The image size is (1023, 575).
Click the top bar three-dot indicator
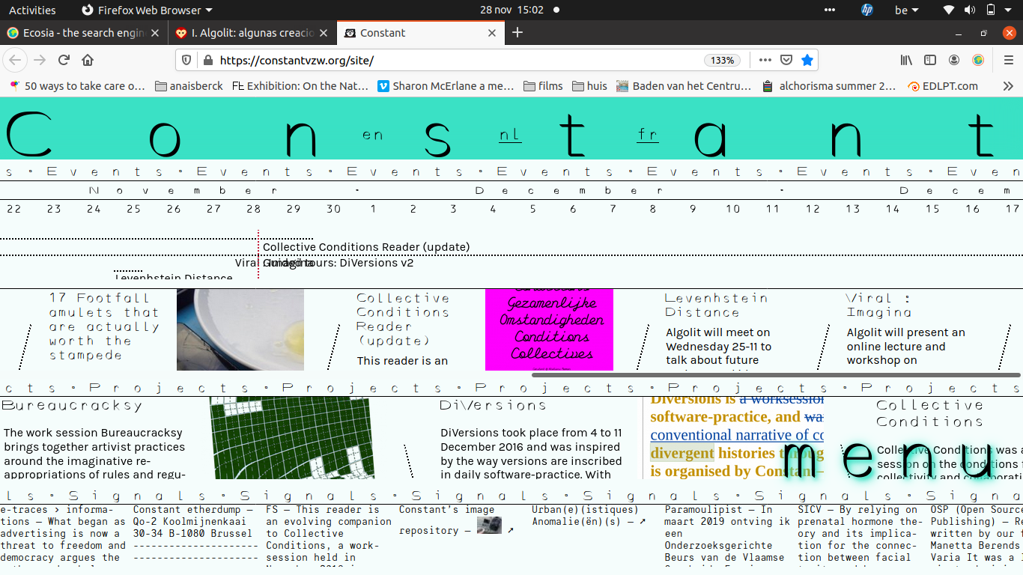[829, 10]
